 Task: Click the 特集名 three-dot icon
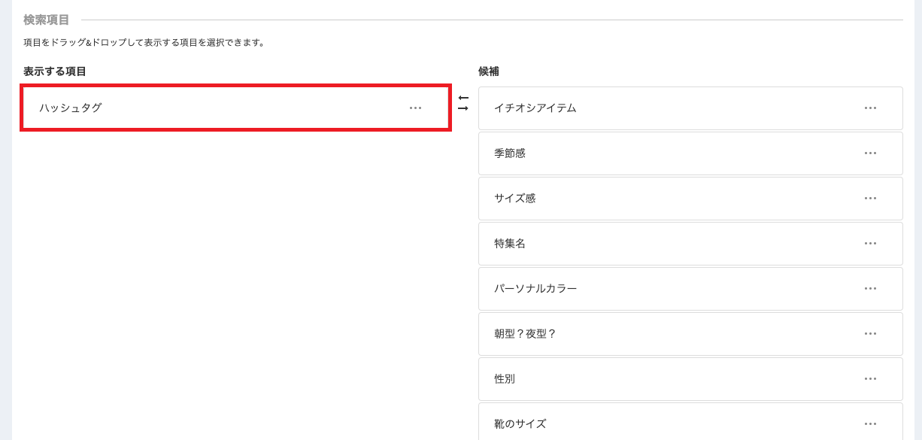pos(870,243)
